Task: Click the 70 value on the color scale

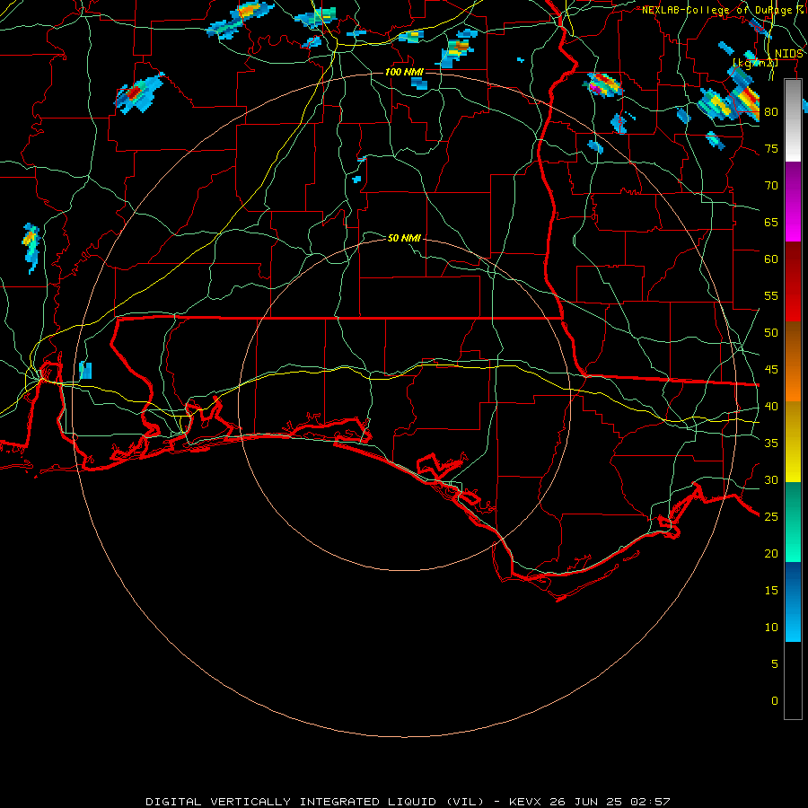Action: [x=771, y=186]
